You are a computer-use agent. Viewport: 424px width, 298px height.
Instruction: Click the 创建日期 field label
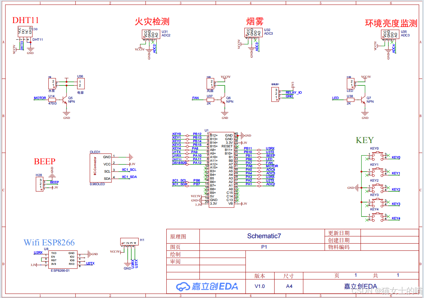(x=339, y=240)
